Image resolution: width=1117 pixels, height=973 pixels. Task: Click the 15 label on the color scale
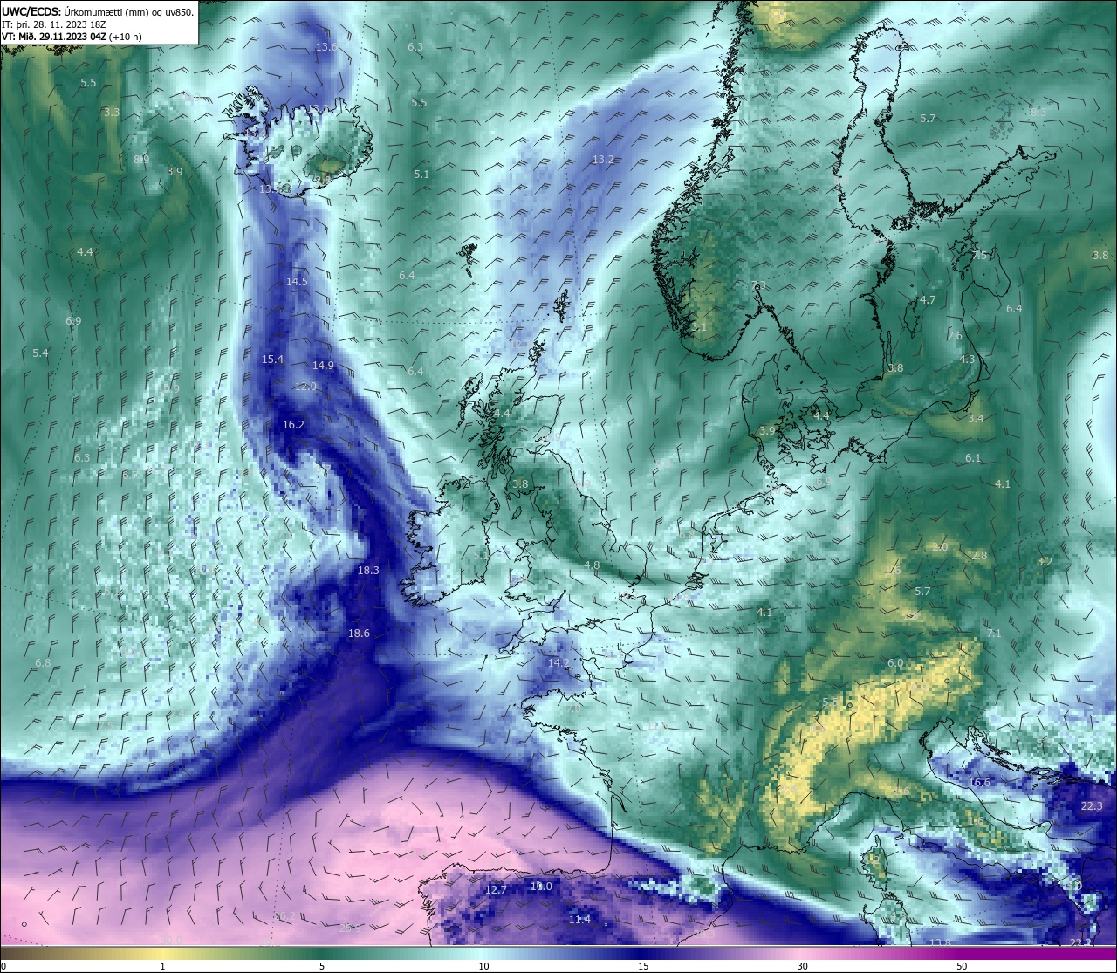[x=643, y=966]
